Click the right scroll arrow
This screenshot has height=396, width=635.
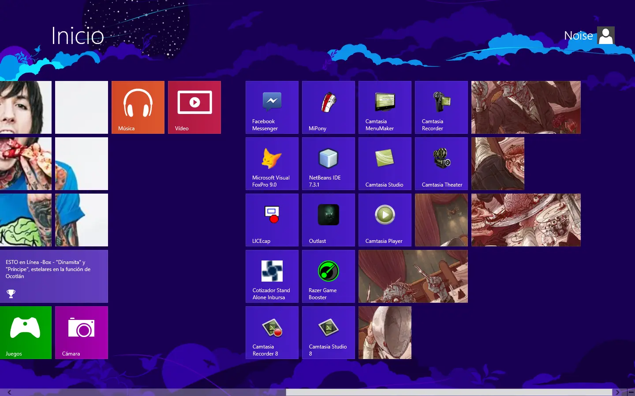point(617,392)
